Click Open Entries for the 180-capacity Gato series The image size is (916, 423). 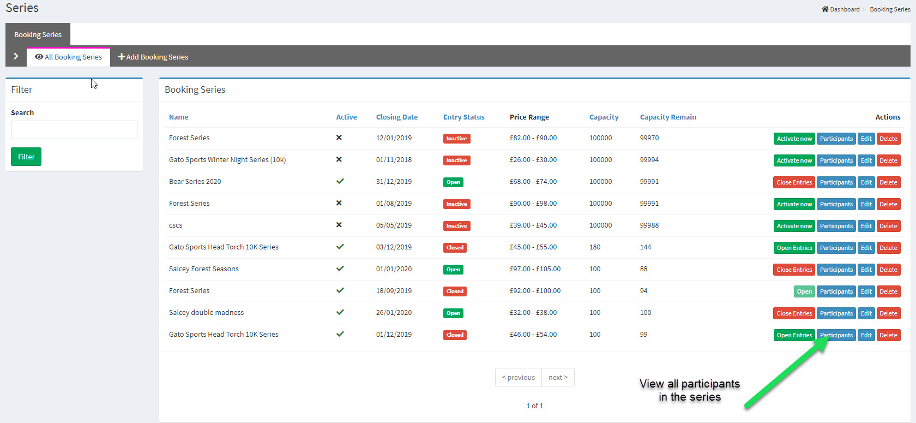click(794, 248)
